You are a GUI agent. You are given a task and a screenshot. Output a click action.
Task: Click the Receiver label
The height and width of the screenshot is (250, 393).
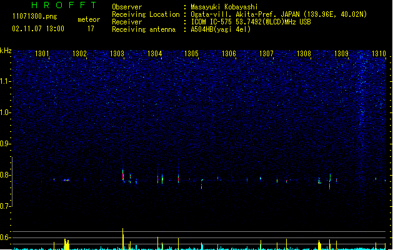(127, 22)
